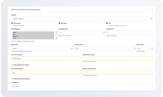Close the firewall rule dialog
Viewport: 163px width, 97px height.
tap(152, 10)
